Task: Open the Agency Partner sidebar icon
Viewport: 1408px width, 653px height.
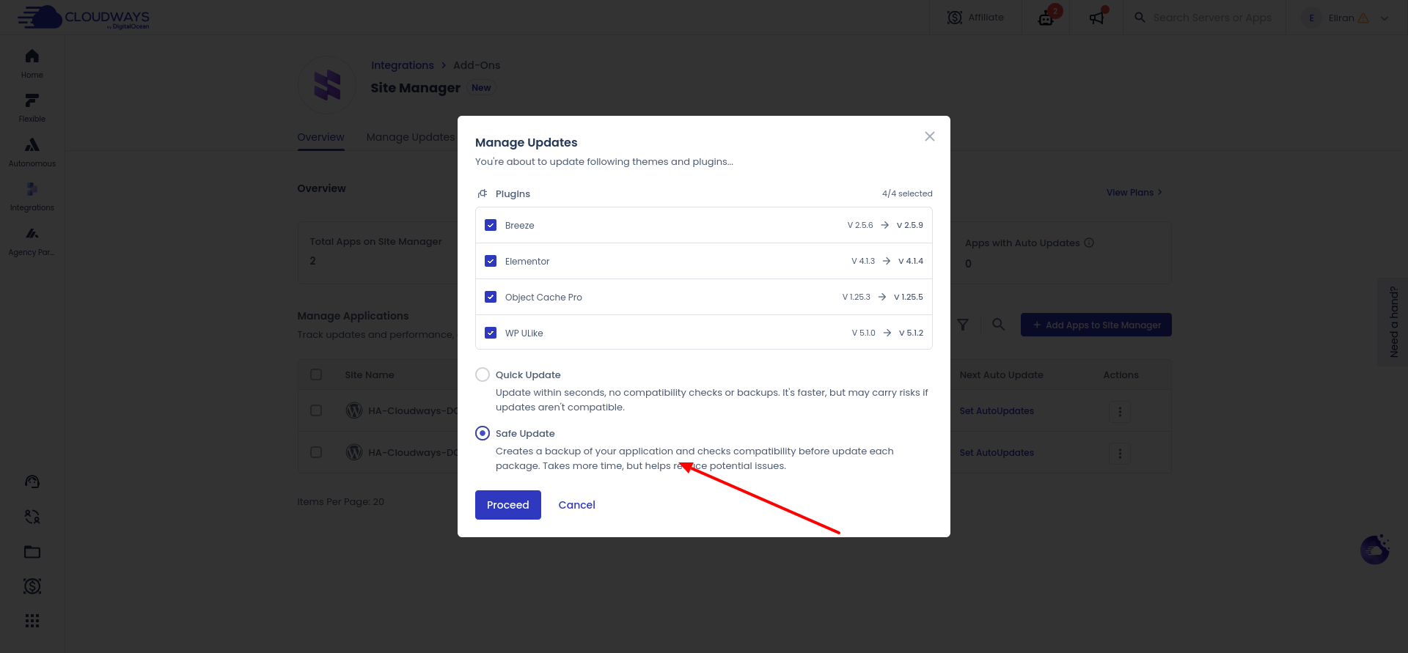Action: (32, 234)
